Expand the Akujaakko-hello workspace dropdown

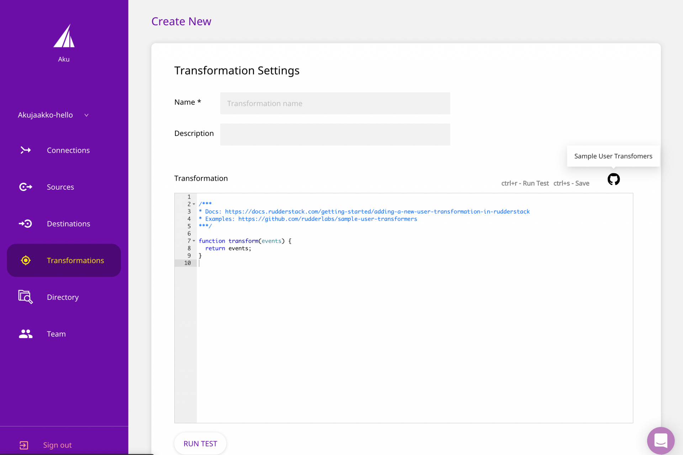[86, 115]
